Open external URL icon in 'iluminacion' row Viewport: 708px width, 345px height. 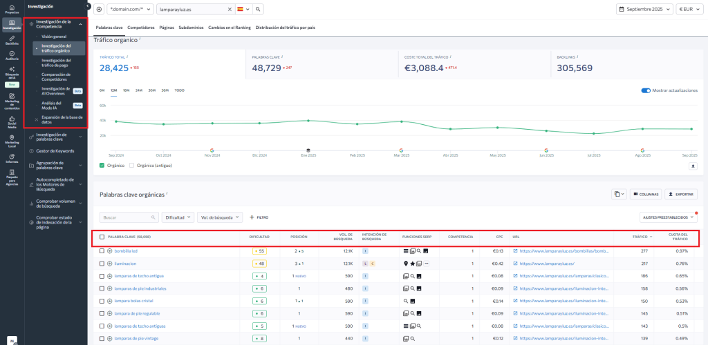pyautogui.click(x=516, y=264)
